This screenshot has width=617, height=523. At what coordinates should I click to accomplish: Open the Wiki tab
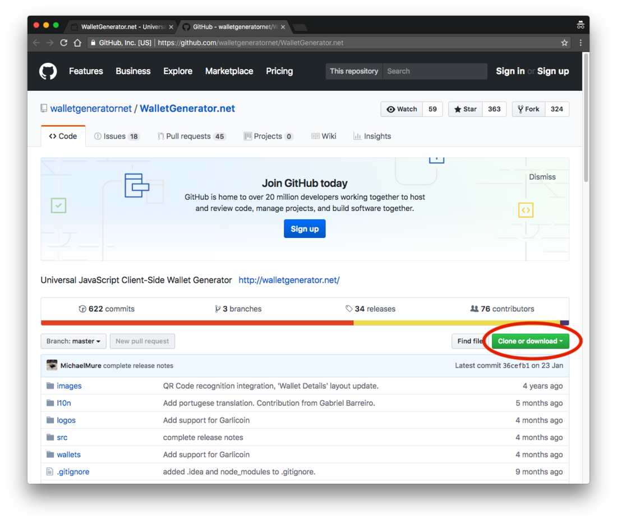(x=324, y=136)
